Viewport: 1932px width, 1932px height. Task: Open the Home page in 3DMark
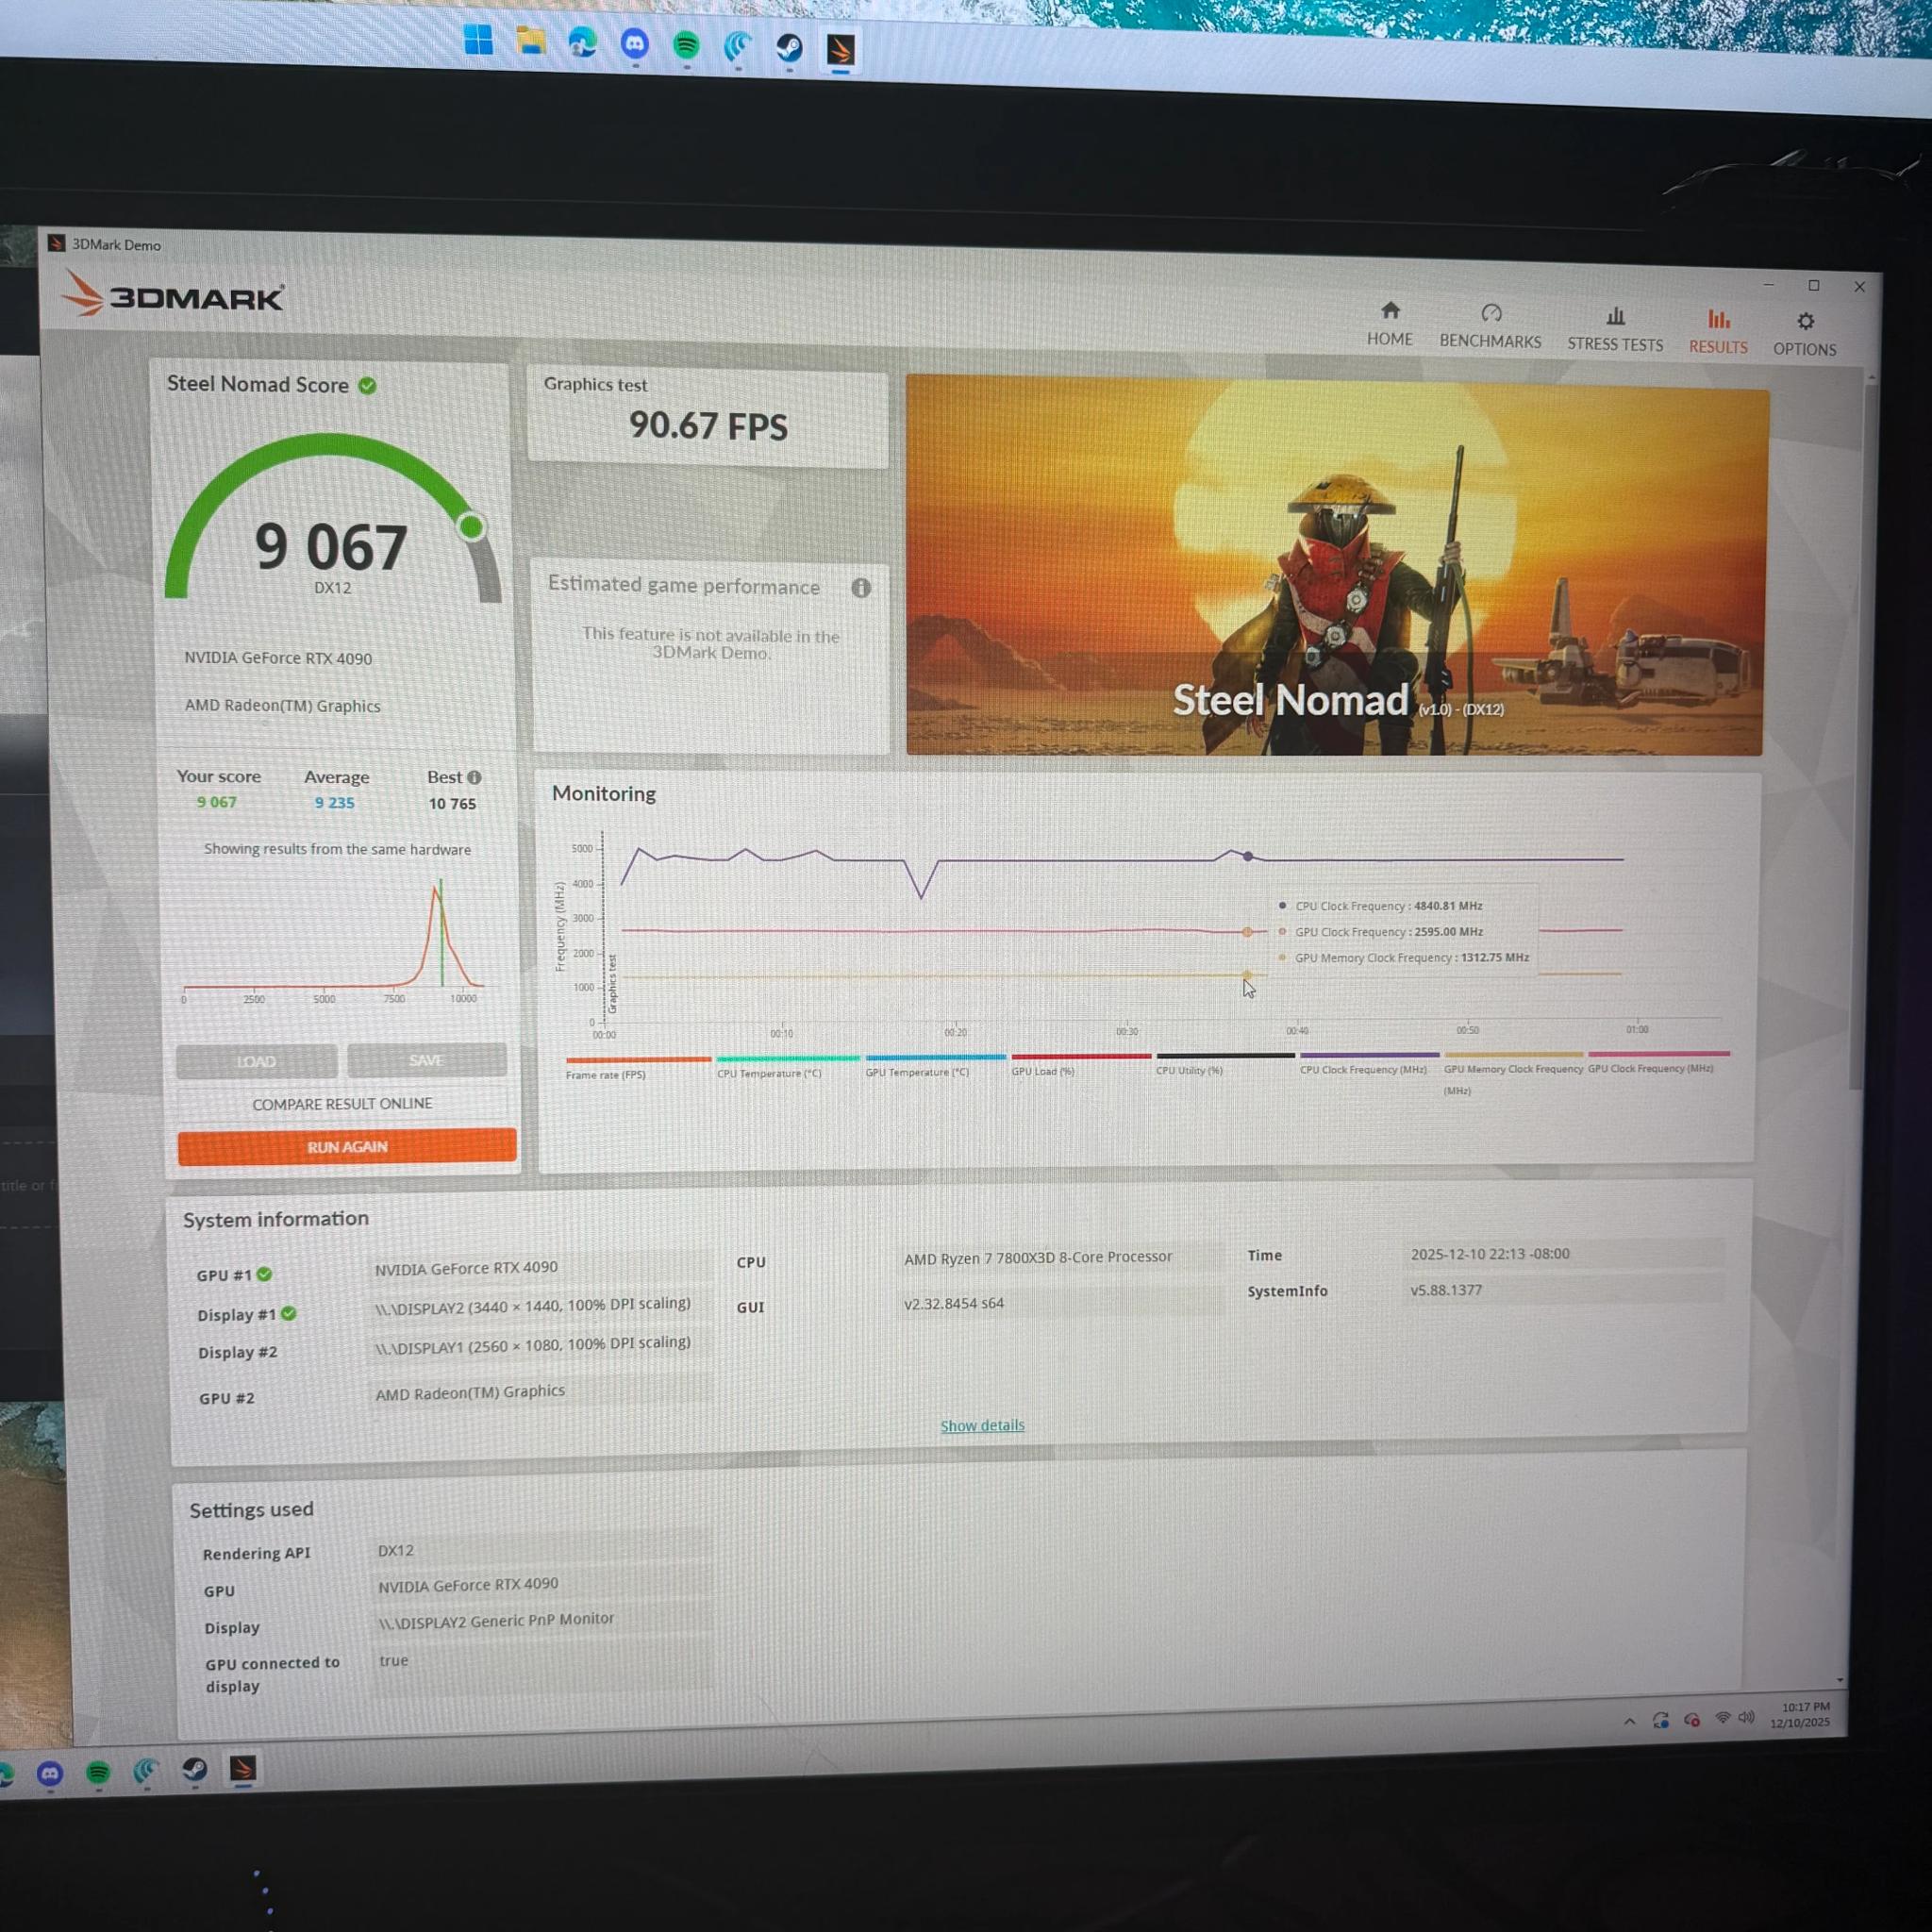(x=1390, y=325)
